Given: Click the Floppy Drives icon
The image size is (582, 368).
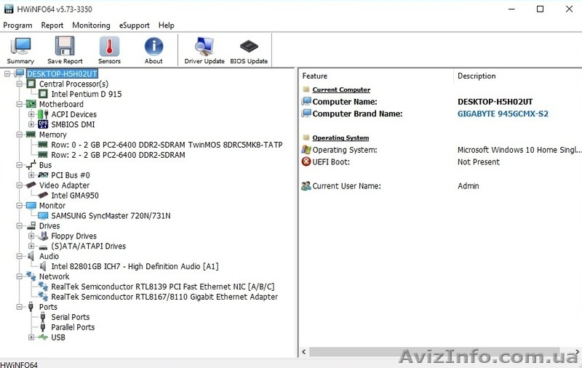Looking at the screenshot, I should 43,236.
